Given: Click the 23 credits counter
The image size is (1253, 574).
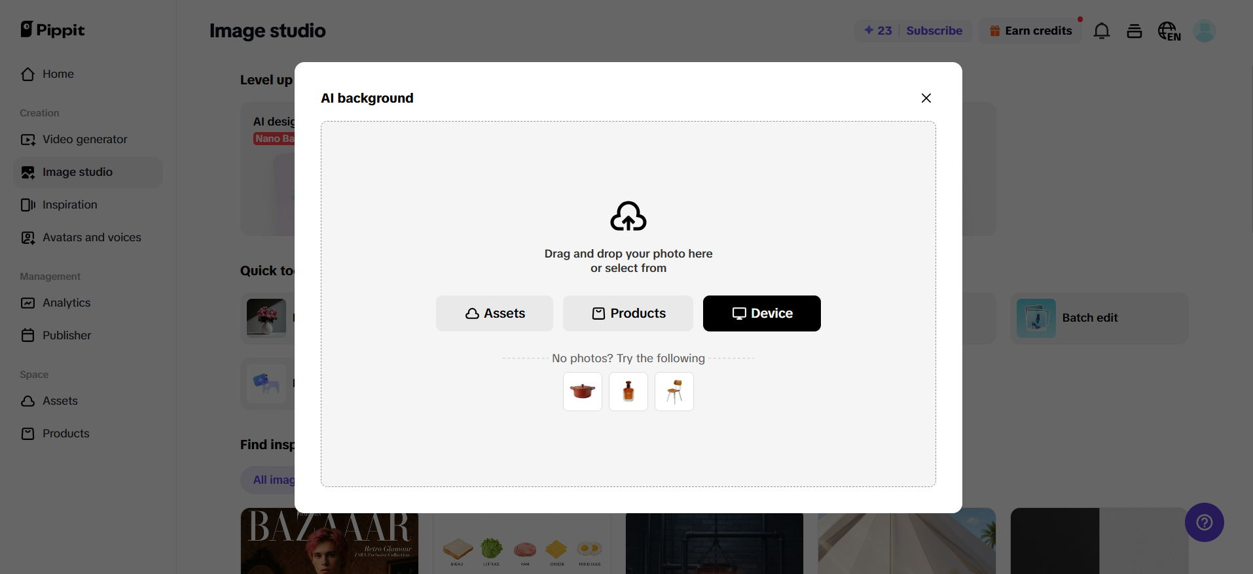Looking at the screenshot, I should (x=878, y=31).
